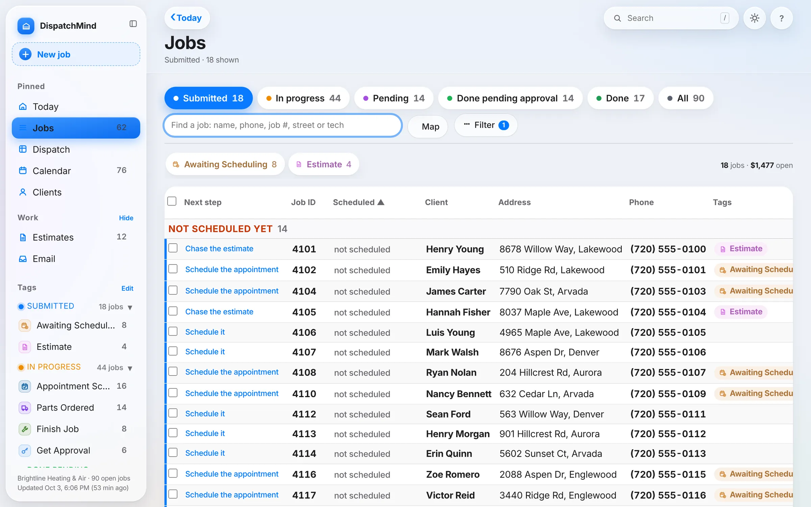Image resolution: width=811 pixels, height=507 pixels.
Task: Click the Calendar icon in sidebar
Action: [x=23, y=171]
